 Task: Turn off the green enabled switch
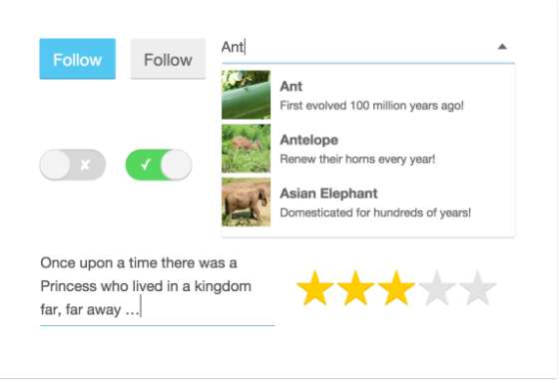tap(159, 165)
